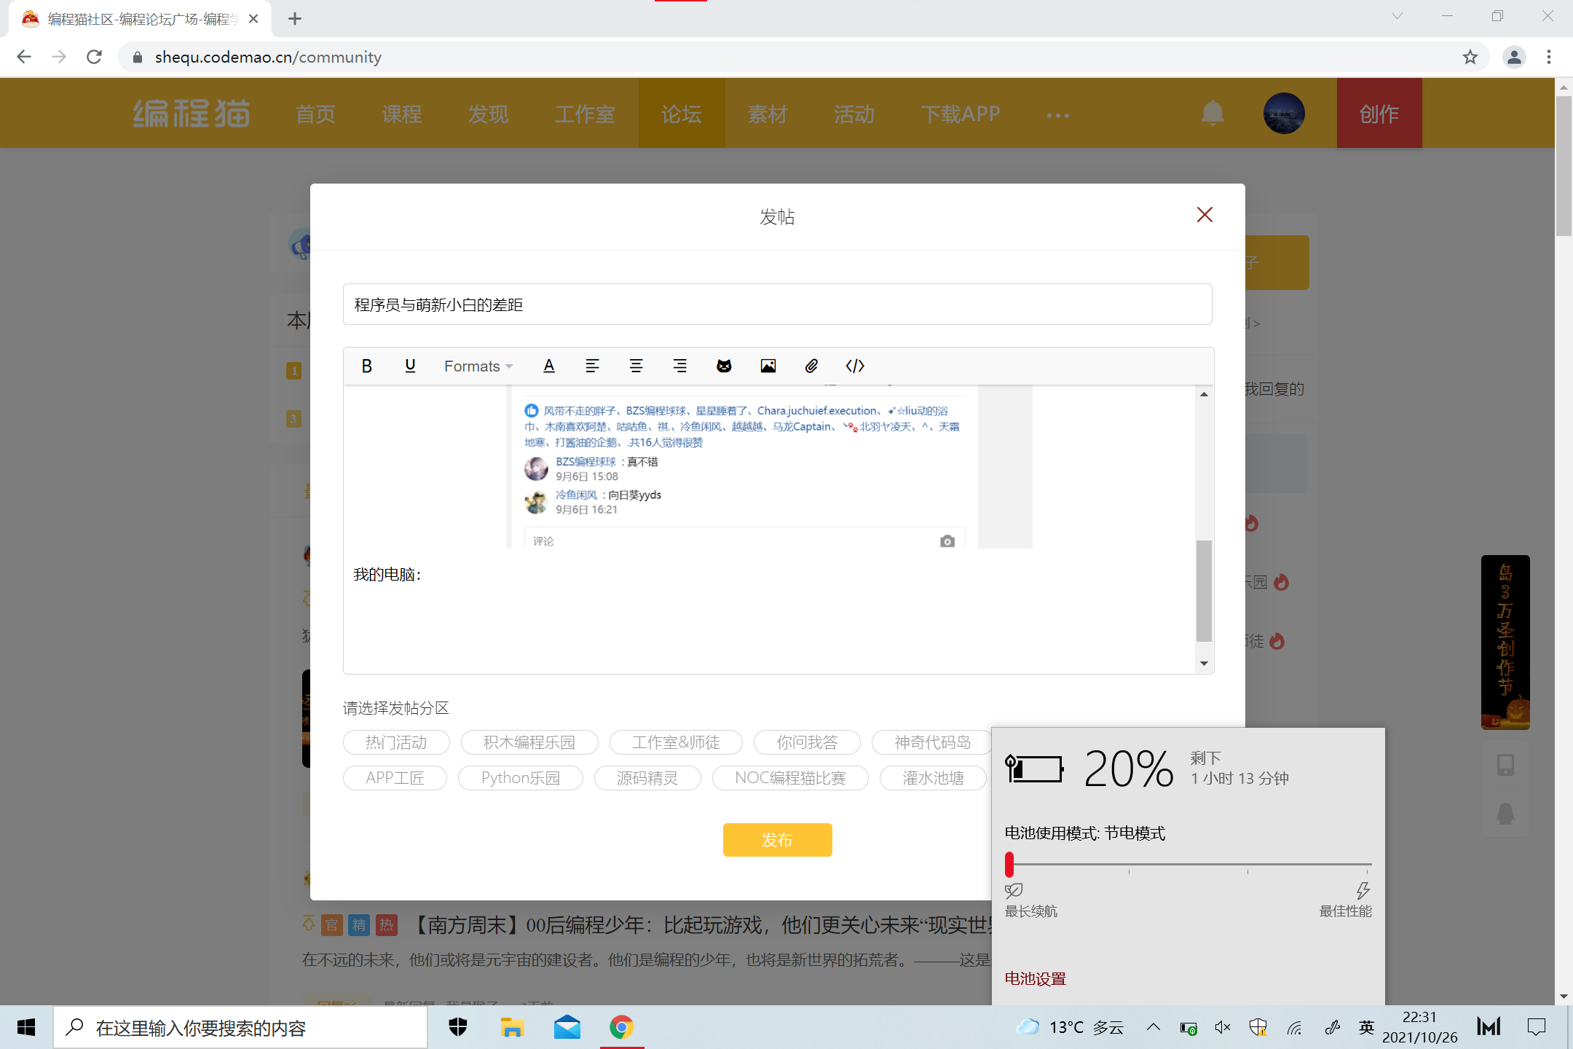This screenshot has width=1573, height=1049.
Task: Select the 源码精灵 section tag
Action: 647,778
